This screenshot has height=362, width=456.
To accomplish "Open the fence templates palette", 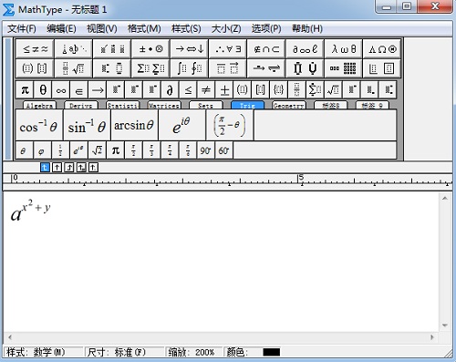I will (x=35, y=68).
